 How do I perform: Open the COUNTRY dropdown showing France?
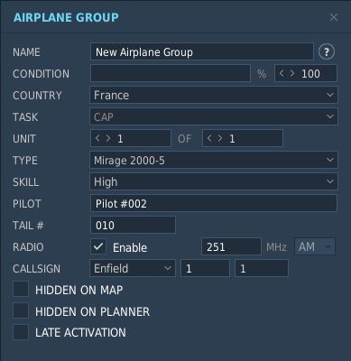click(x=214, y=95)
